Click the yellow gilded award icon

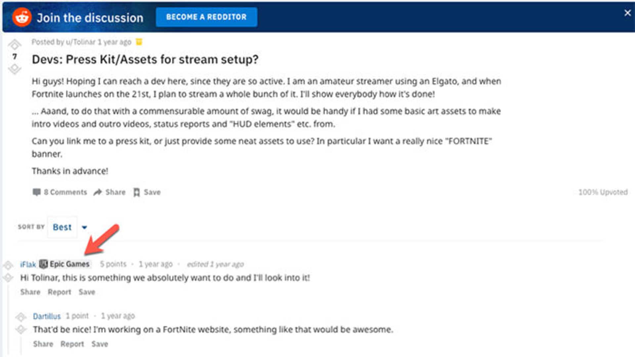(x=139, y=42)
